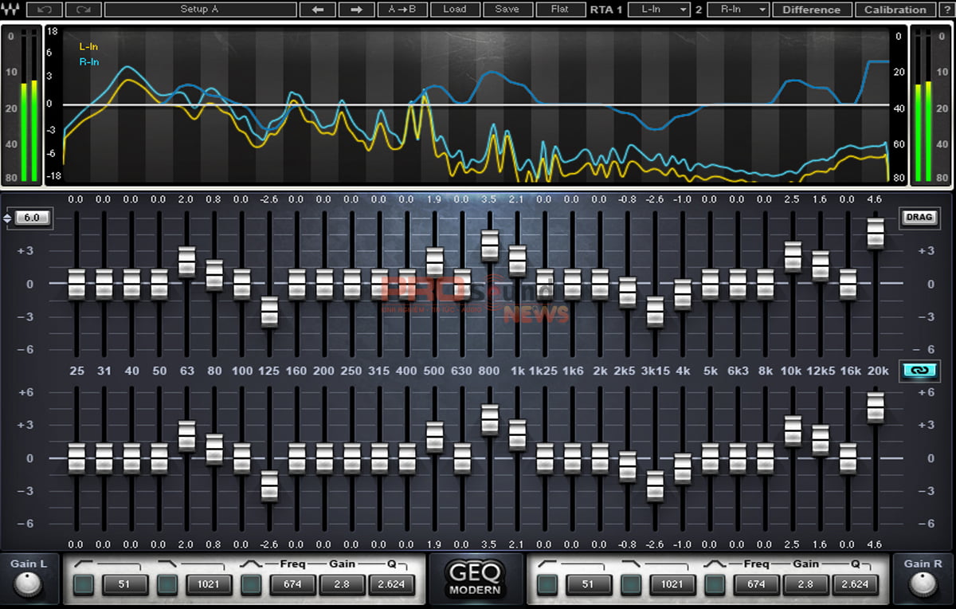The height and width of the screenshot is (609, 956).
Task: Click the Load button
Action: coord(455,9)
